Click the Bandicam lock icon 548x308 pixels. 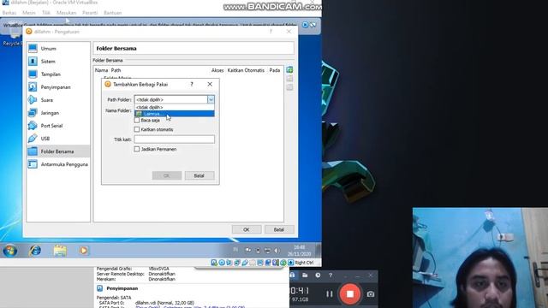pyautogui.click(x=292, y=275)
